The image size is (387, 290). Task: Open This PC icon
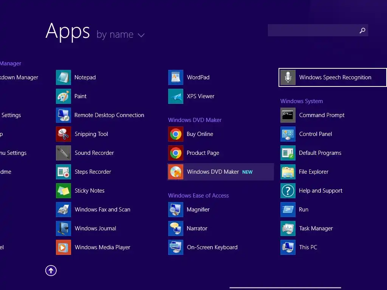(x=288, y=247)
